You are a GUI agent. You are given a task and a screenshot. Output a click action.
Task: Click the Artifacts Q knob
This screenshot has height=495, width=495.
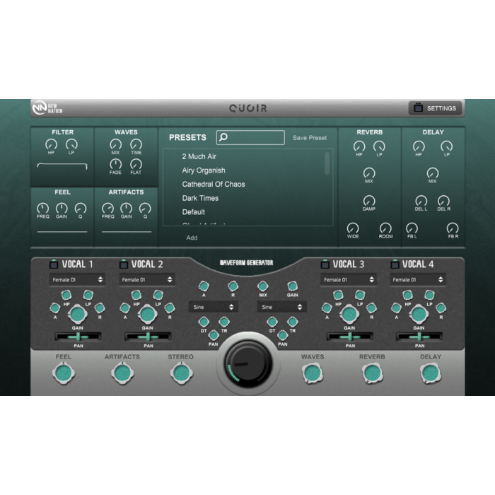click(145, 209)
